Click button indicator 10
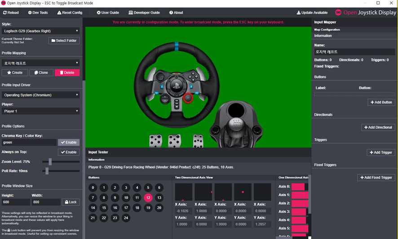This screenshot has height=239, width=398. point(126,198)
